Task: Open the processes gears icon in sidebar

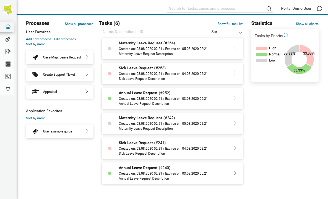Action: (x=8, y=39)
